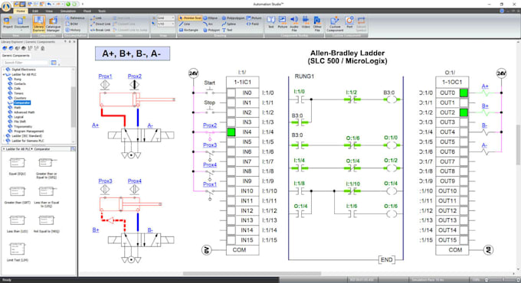Expand the Ladder (IEC Standard) node
521x283 pixels.
pyautogui.click(x=4, y=136)
